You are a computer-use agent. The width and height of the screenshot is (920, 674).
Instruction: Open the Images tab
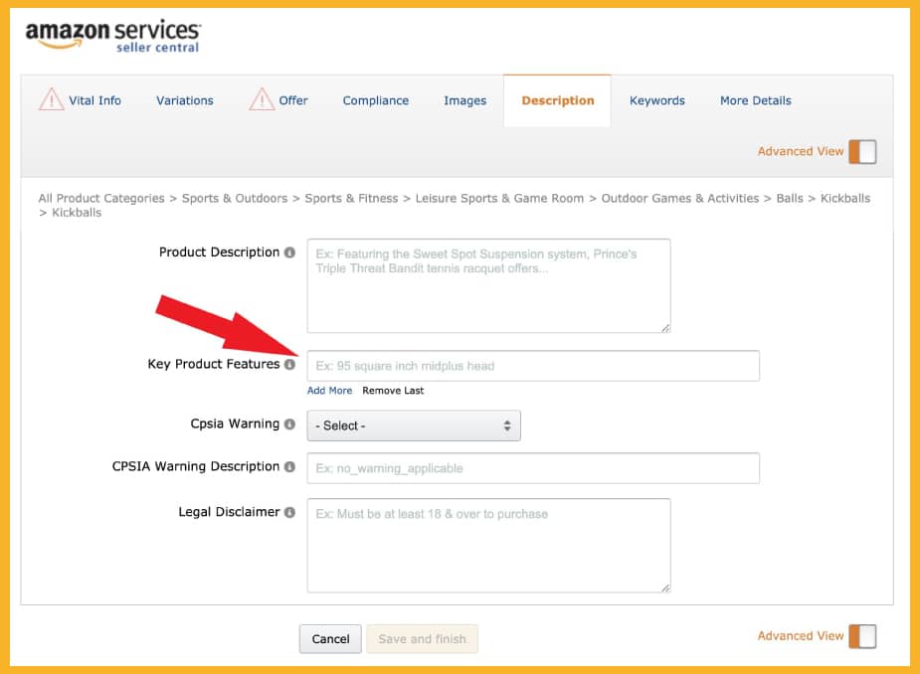(x=464, y=100)
